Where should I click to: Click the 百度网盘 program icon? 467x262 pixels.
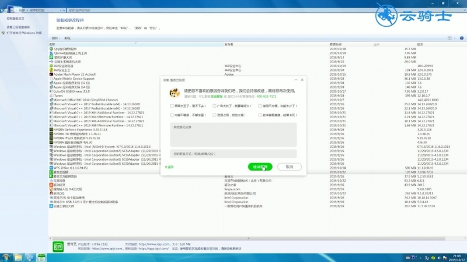[51, 180]
